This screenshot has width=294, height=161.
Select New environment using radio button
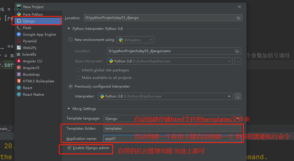(70, 40)
